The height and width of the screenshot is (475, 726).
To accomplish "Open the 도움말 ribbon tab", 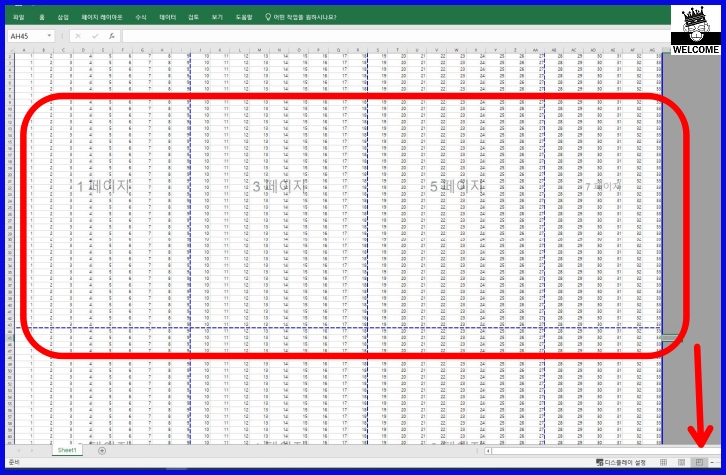I will click(x=244, y=17).
